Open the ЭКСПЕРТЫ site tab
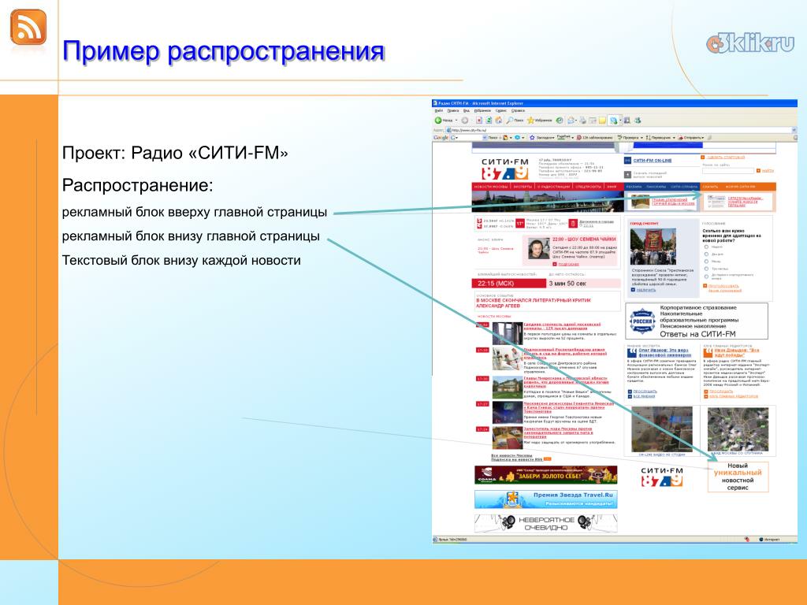This screenshot has height=605, width=807. 523,187
